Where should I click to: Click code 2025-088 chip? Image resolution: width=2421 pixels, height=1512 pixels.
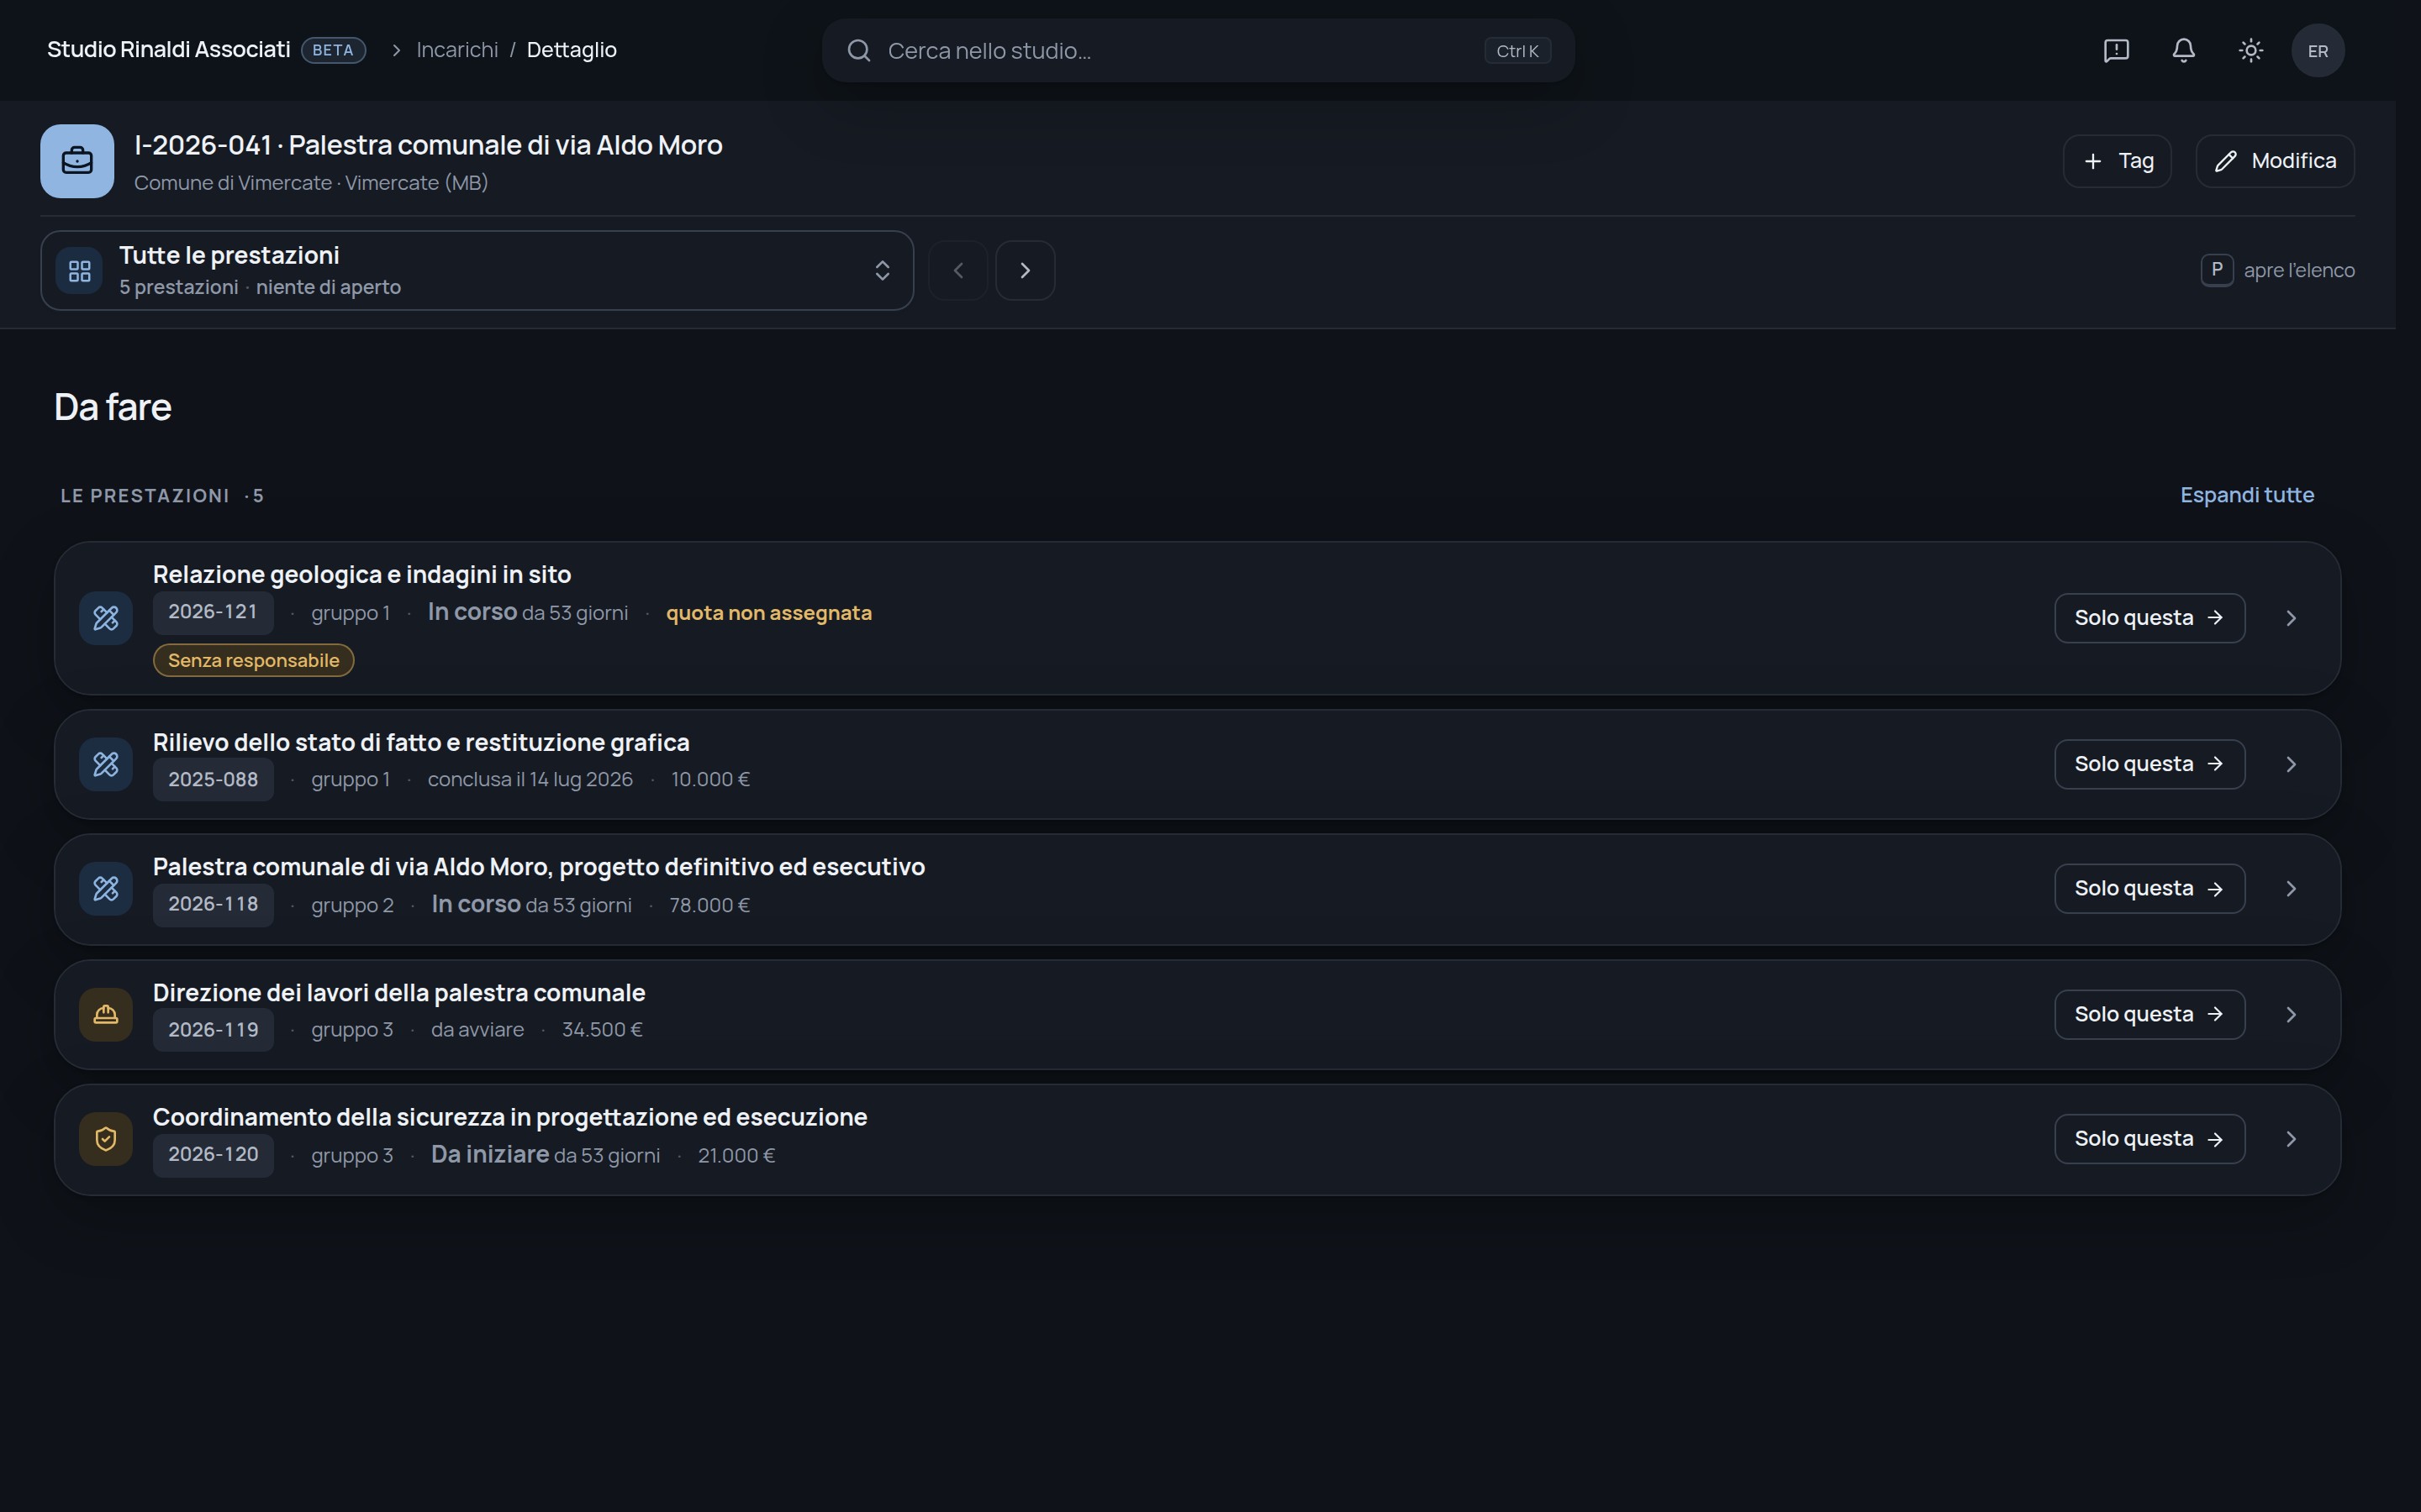213,780
